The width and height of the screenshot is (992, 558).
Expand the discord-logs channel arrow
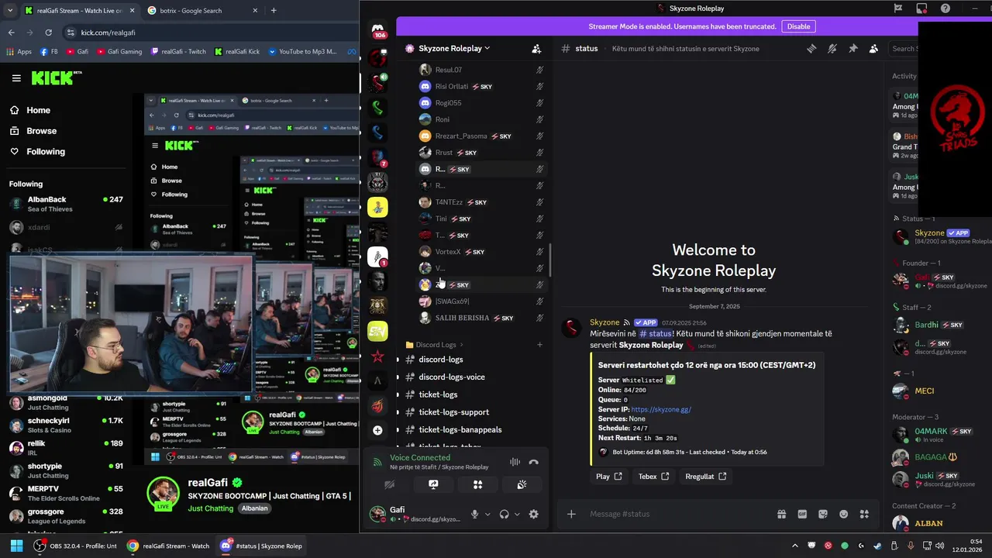pyautogui.click(x=398, y=360)
